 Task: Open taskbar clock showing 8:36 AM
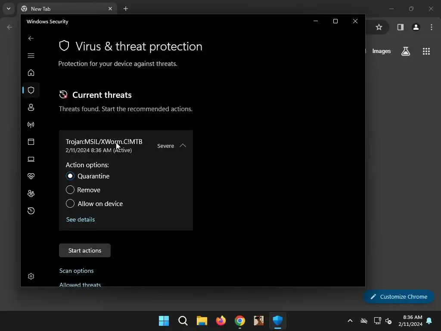[410, 321]
